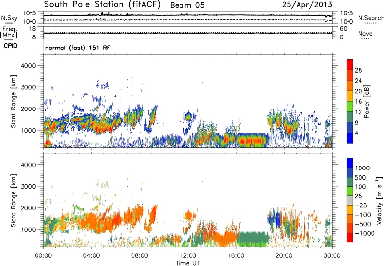Image resolution: width=384 pixels, height=266 pixels.
Task: Click the '08:00' time axis tick label
Action: [x=140, y=256]
